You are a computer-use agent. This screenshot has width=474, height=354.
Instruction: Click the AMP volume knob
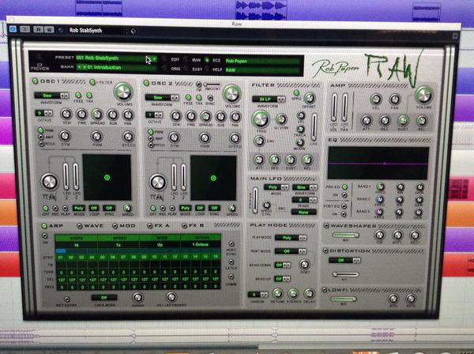pyautogui.click(x=423, y=95)
